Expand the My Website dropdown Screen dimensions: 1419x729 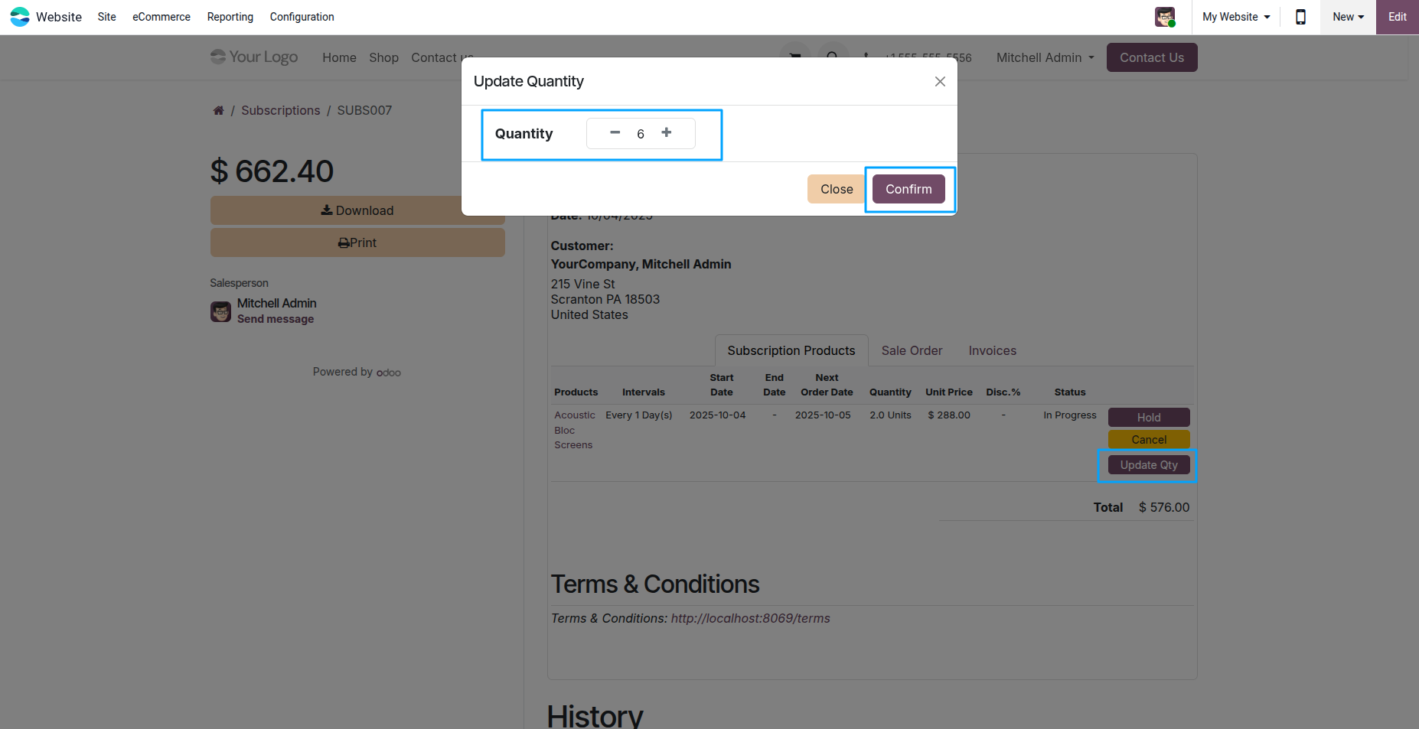(1236, 17)
